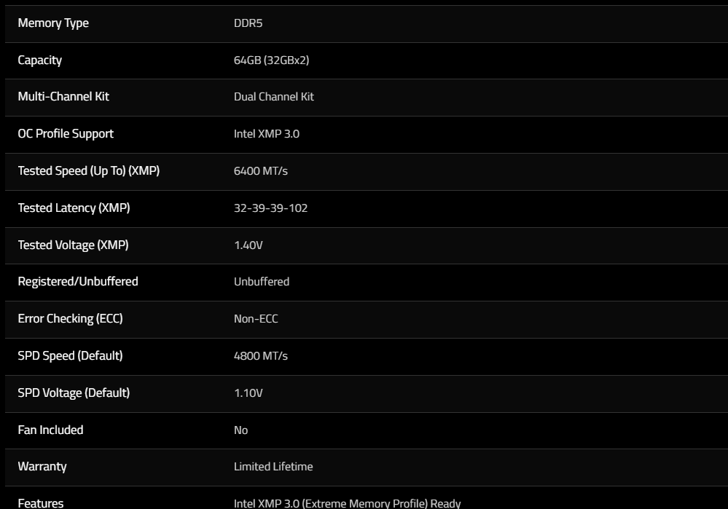Select the 6400 MT/s value
728x509 pixels.
point(260,170)
